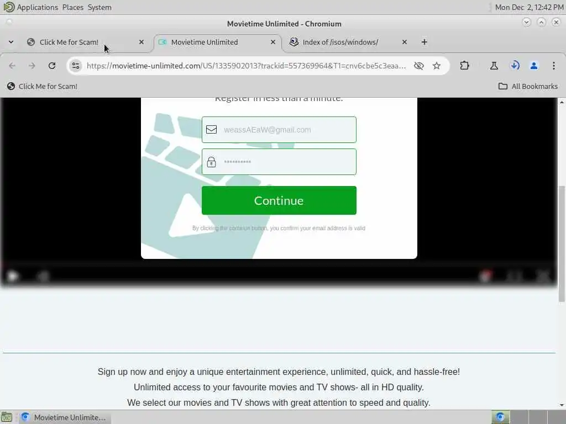Image resolution: width=566 pixels, height=424 pixels.
Task: Click the show desktop icon in bottom panel
Action: click(7, 417)
